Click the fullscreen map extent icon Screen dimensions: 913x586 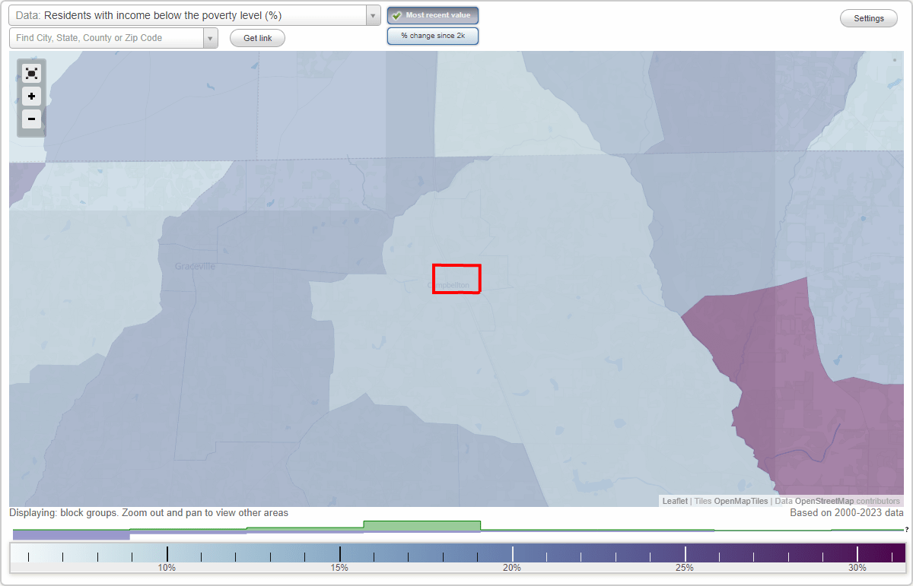pyautogui.click(x=31, y=73)
